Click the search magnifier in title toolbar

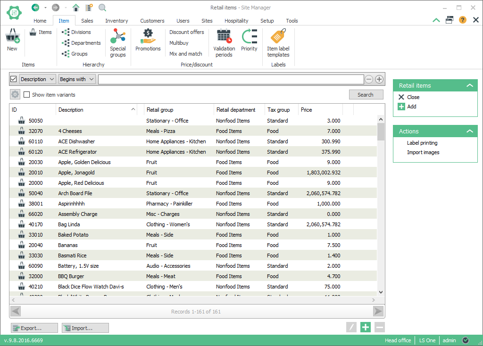click(102, 8)
